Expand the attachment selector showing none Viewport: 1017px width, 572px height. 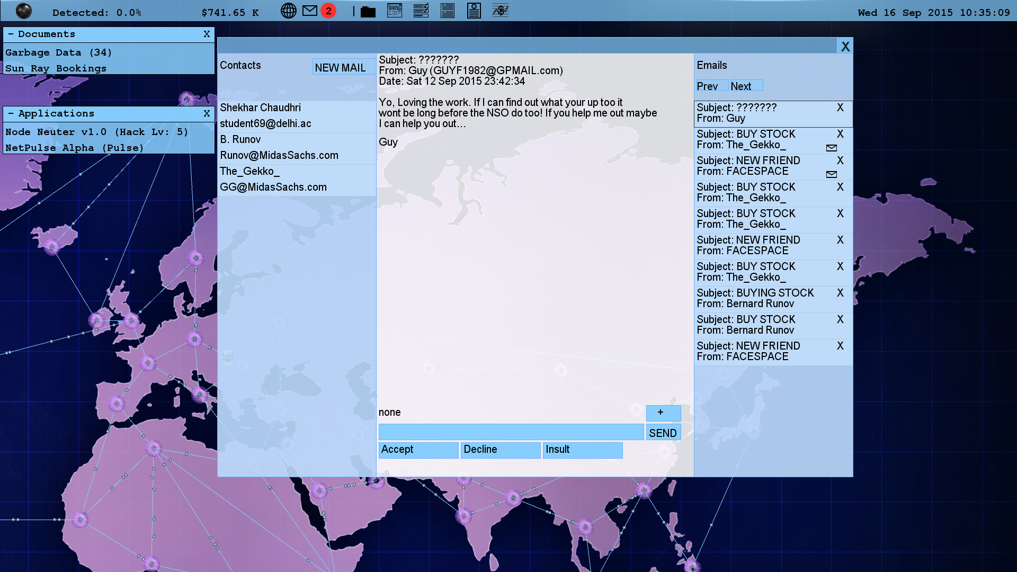(663, 413)
